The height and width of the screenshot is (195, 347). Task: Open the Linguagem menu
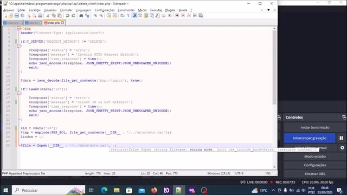(83, 10)
